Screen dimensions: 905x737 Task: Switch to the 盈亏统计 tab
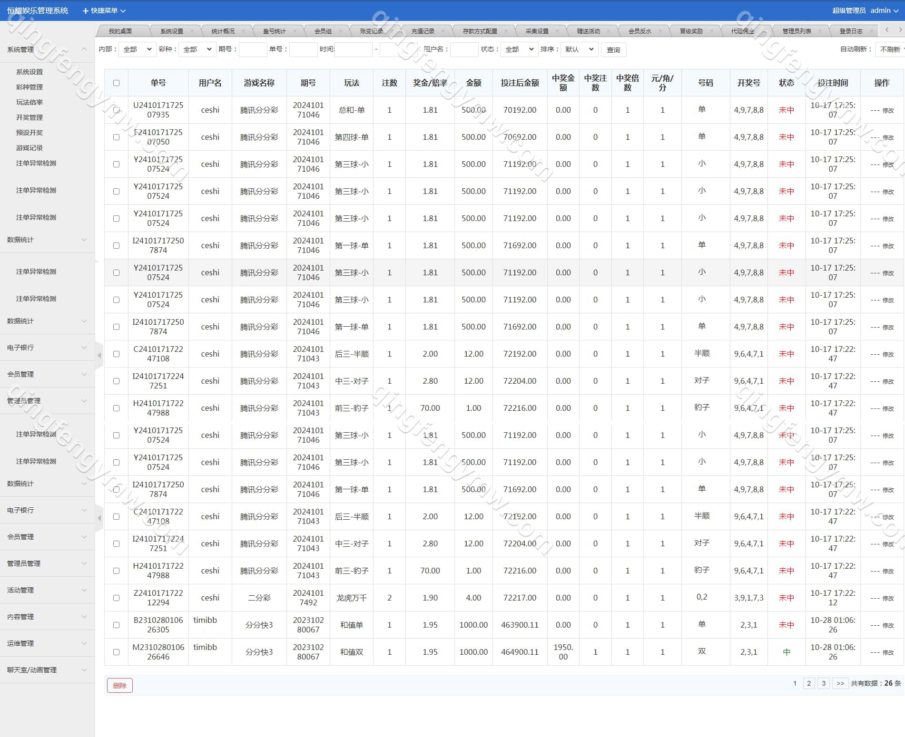[275, 31]
